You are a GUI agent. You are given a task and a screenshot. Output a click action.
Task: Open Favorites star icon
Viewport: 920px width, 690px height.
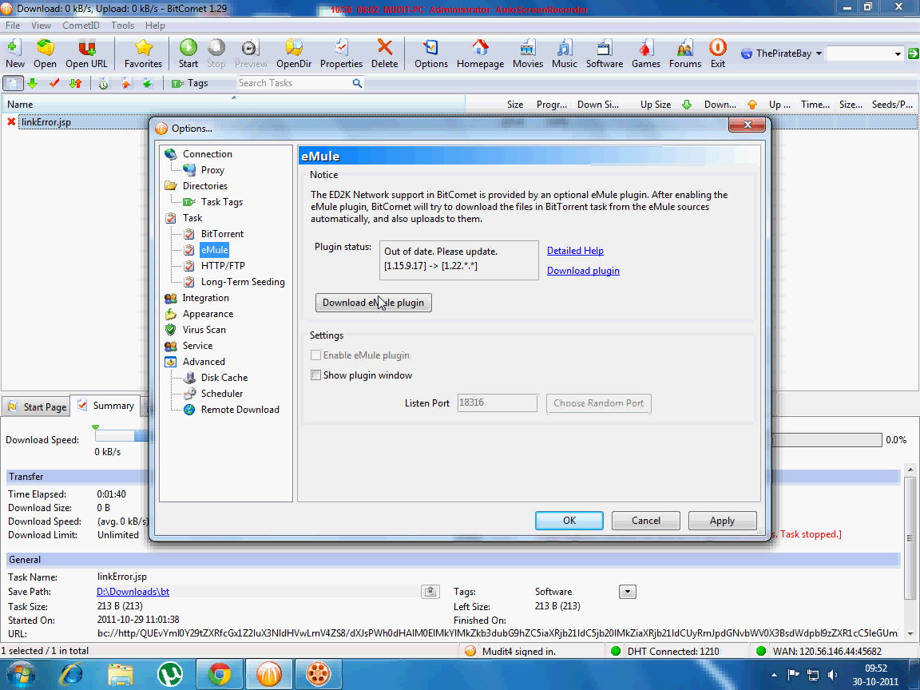[143, 54]
